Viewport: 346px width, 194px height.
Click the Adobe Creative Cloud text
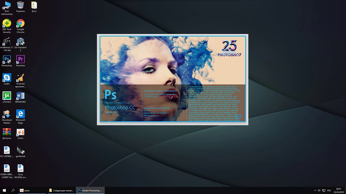coord(118,103)
